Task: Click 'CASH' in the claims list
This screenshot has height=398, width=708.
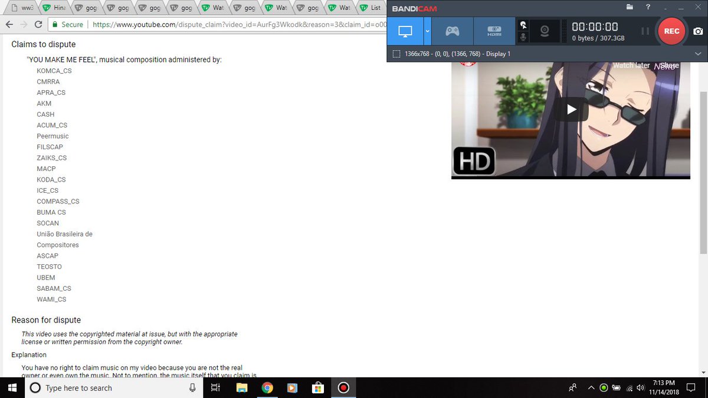Action: 45,114
